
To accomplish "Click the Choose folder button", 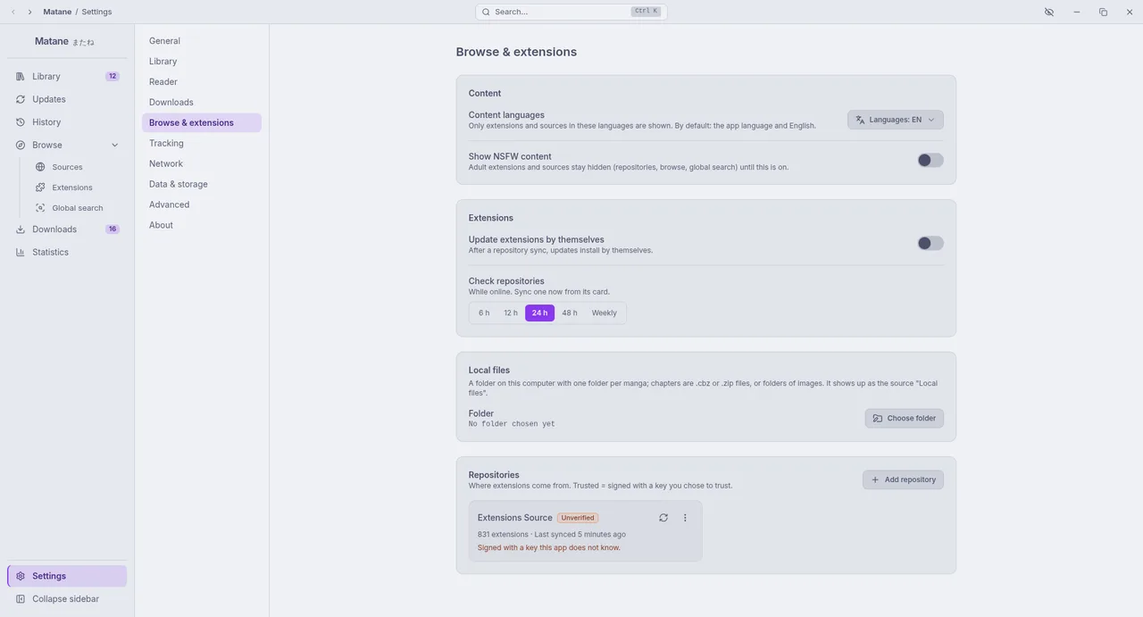I will tap(905, 418).
